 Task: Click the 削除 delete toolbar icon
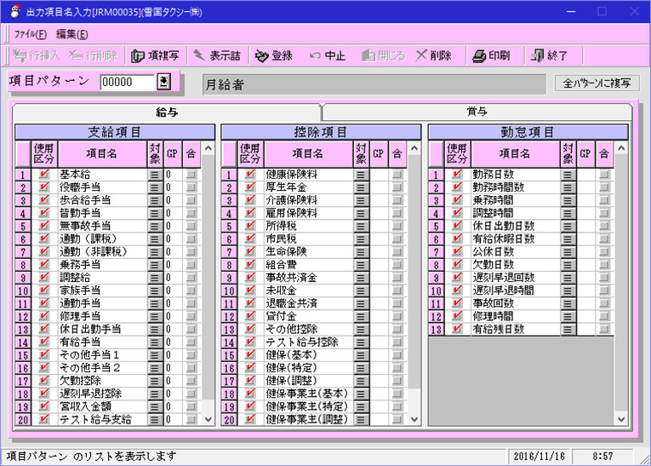tap(421, 55)
